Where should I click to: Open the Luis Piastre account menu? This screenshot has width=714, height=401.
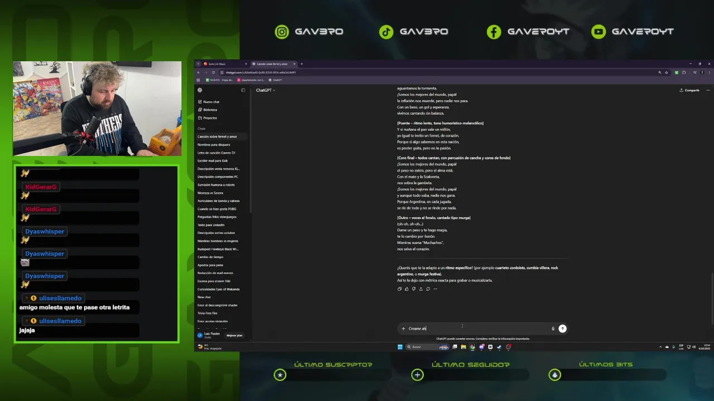pos(210,335)
